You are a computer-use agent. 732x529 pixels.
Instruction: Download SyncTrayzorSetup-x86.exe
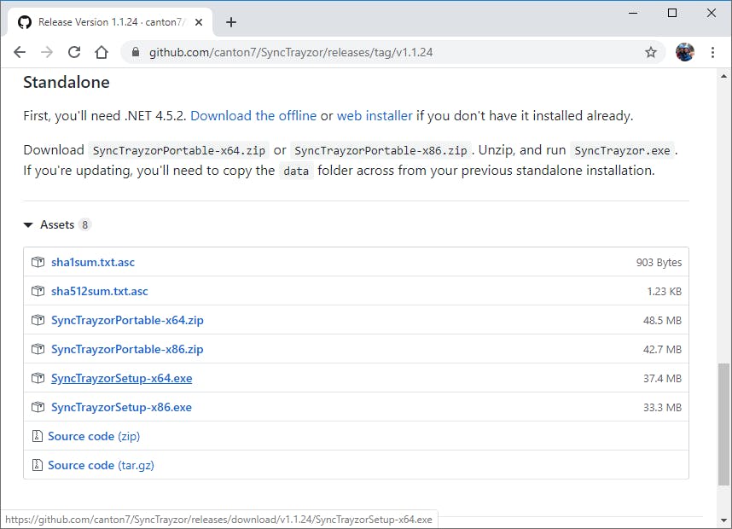121,408
